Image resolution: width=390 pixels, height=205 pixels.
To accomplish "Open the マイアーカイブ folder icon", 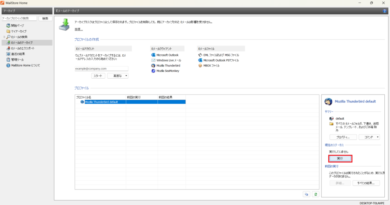I will (8, 31).
